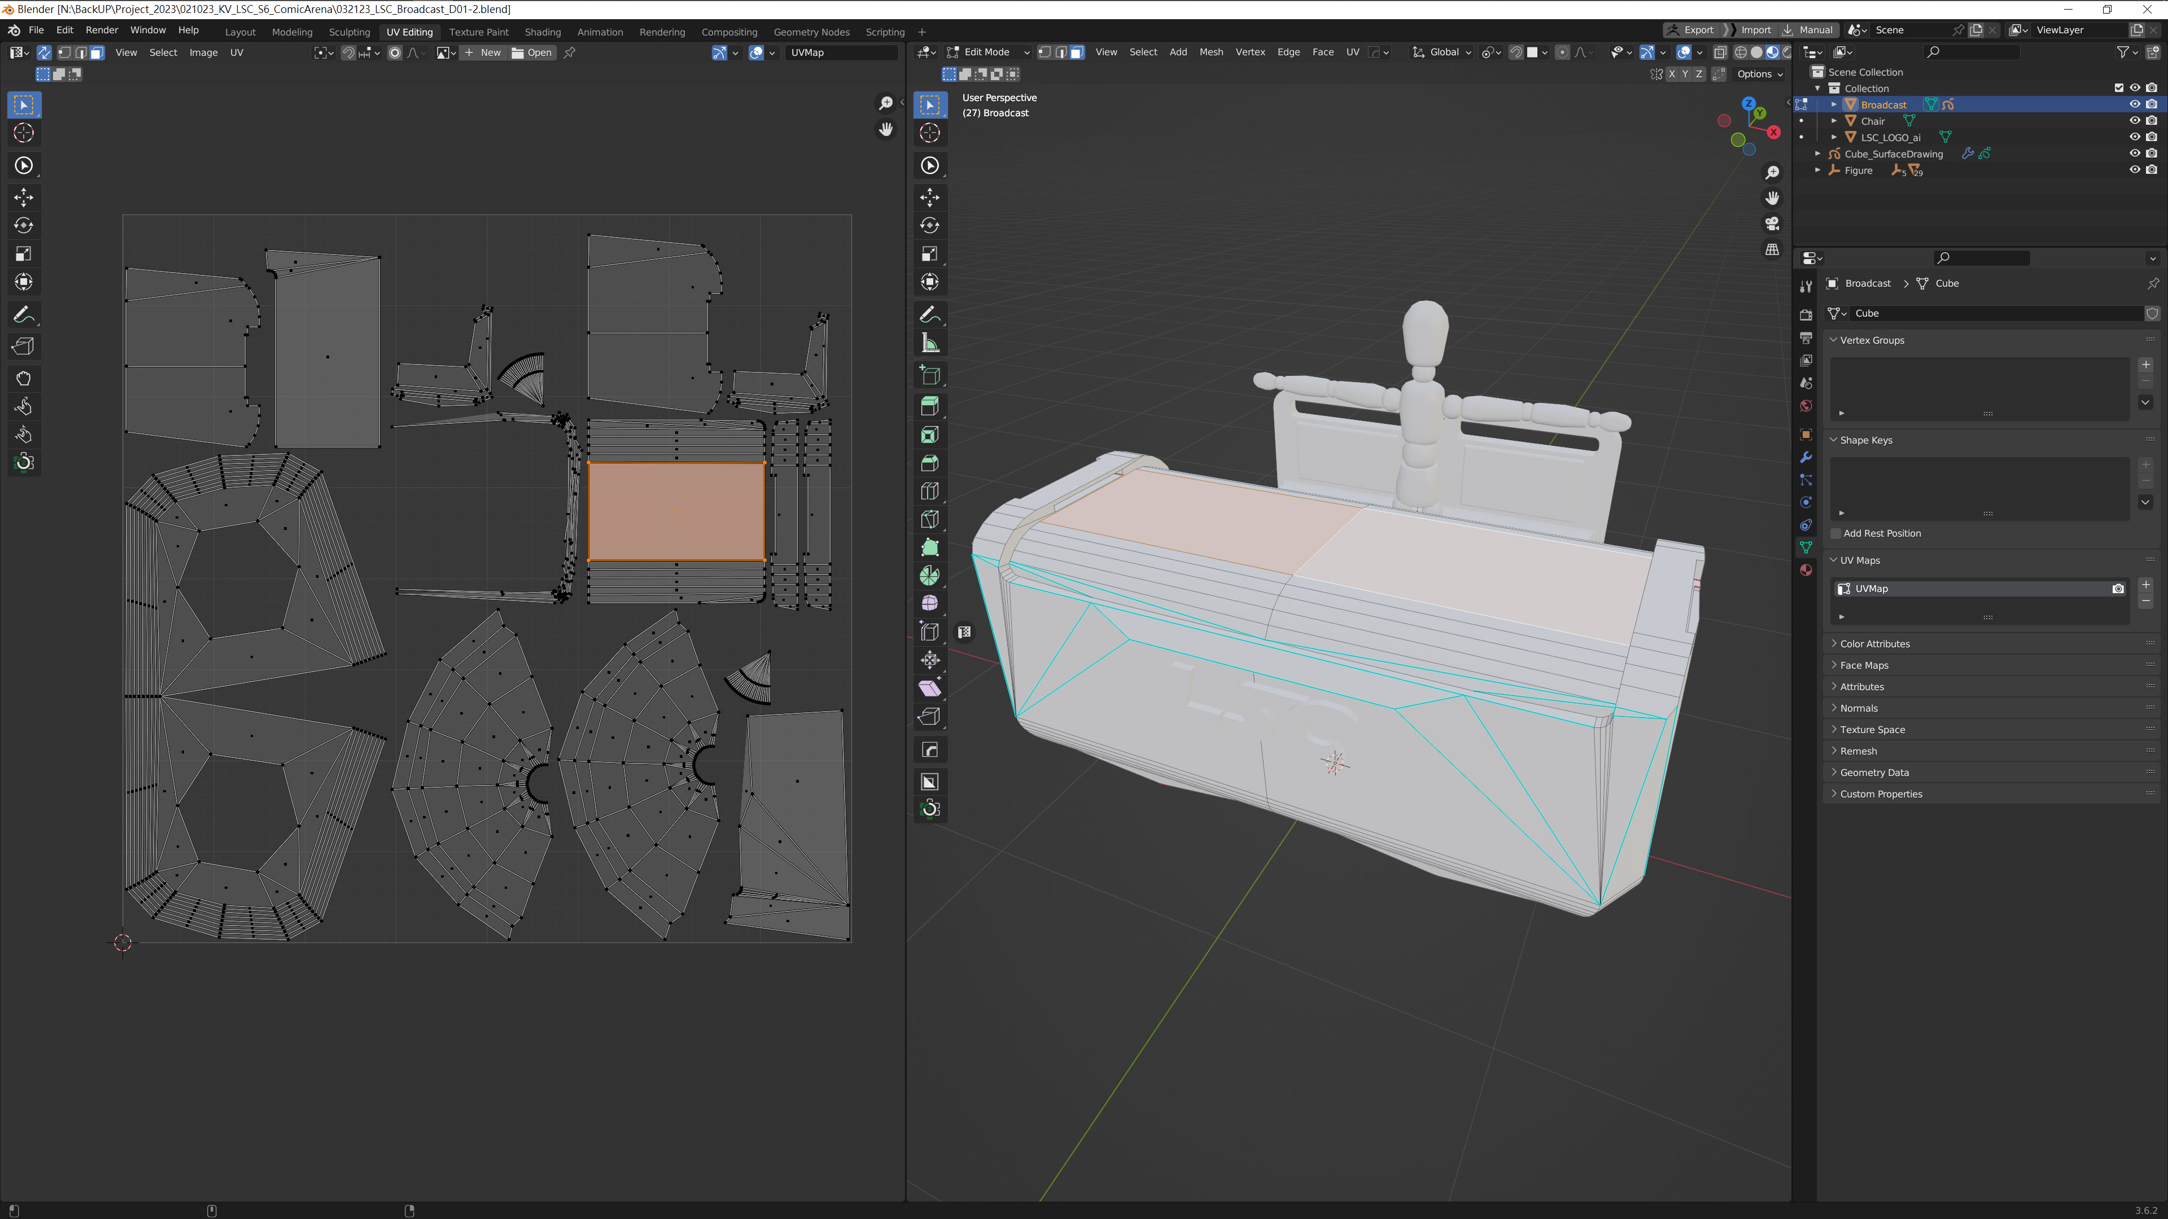Select the Measure tool in 3D viewport
The width and height of the screenshot is (2168, 1219).
click(929, 343)
